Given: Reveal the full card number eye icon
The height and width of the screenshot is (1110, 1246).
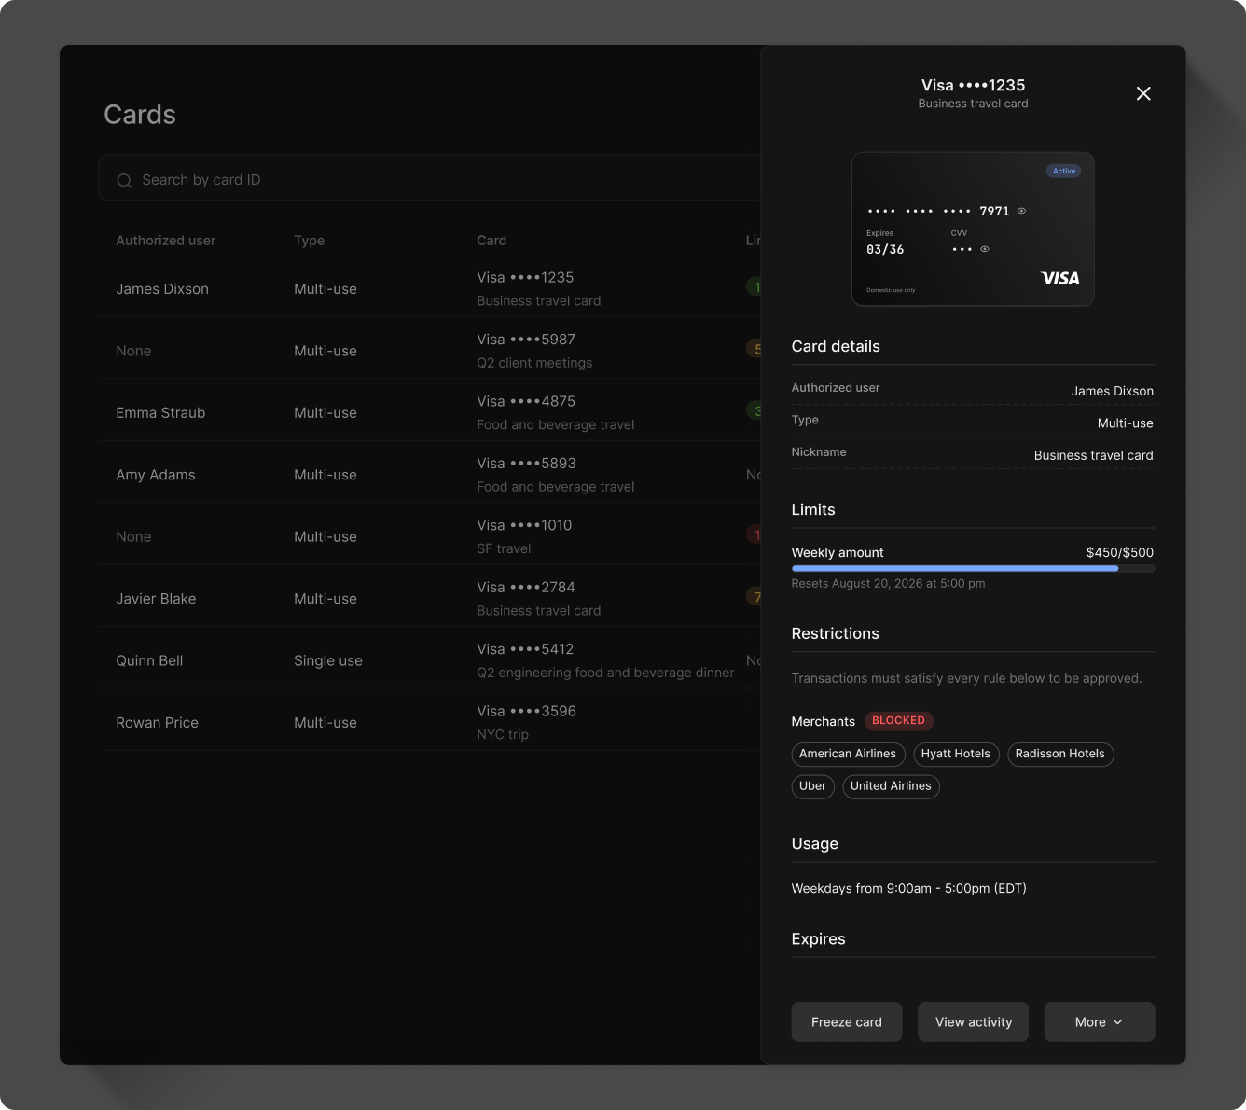Looking at the screenshot, I should [x=1022, y=211].
